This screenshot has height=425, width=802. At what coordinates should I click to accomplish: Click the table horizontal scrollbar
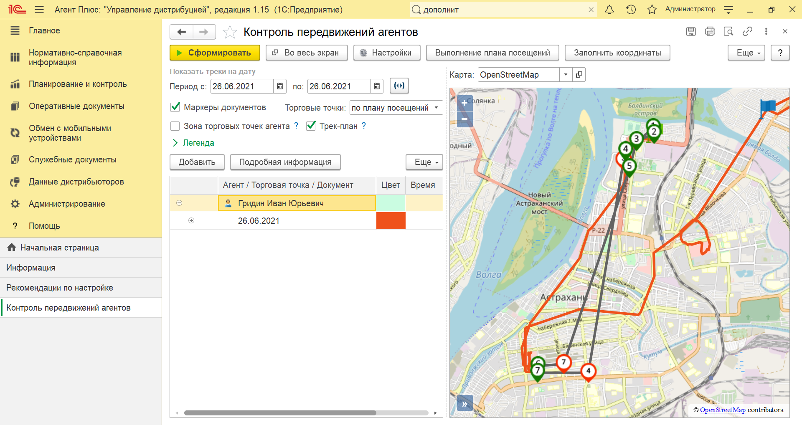pos(280,413)
